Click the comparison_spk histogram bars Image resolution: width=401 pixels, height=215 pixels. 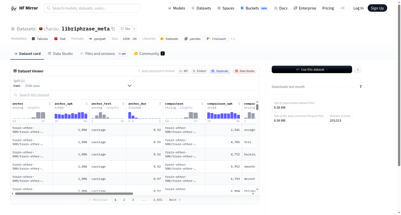(x=224, y=115)
